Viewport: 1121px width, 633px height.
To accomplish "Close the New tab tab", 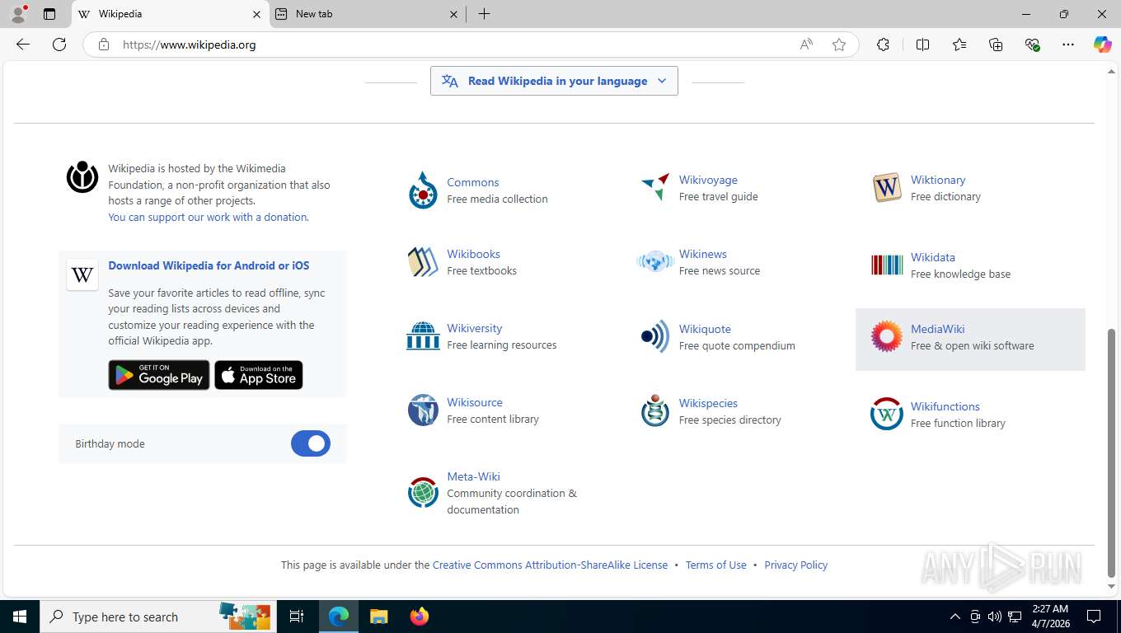I will pos(454,14).
